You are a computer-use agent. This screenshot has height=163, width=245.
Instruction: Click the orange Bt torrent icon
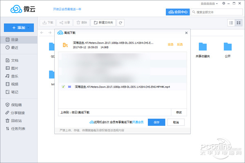65,45
